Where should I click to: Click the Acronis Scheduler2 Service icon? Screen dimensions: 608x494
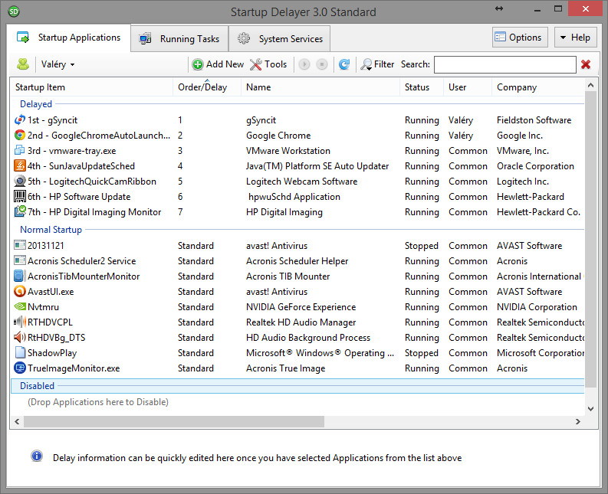[20, 260]
